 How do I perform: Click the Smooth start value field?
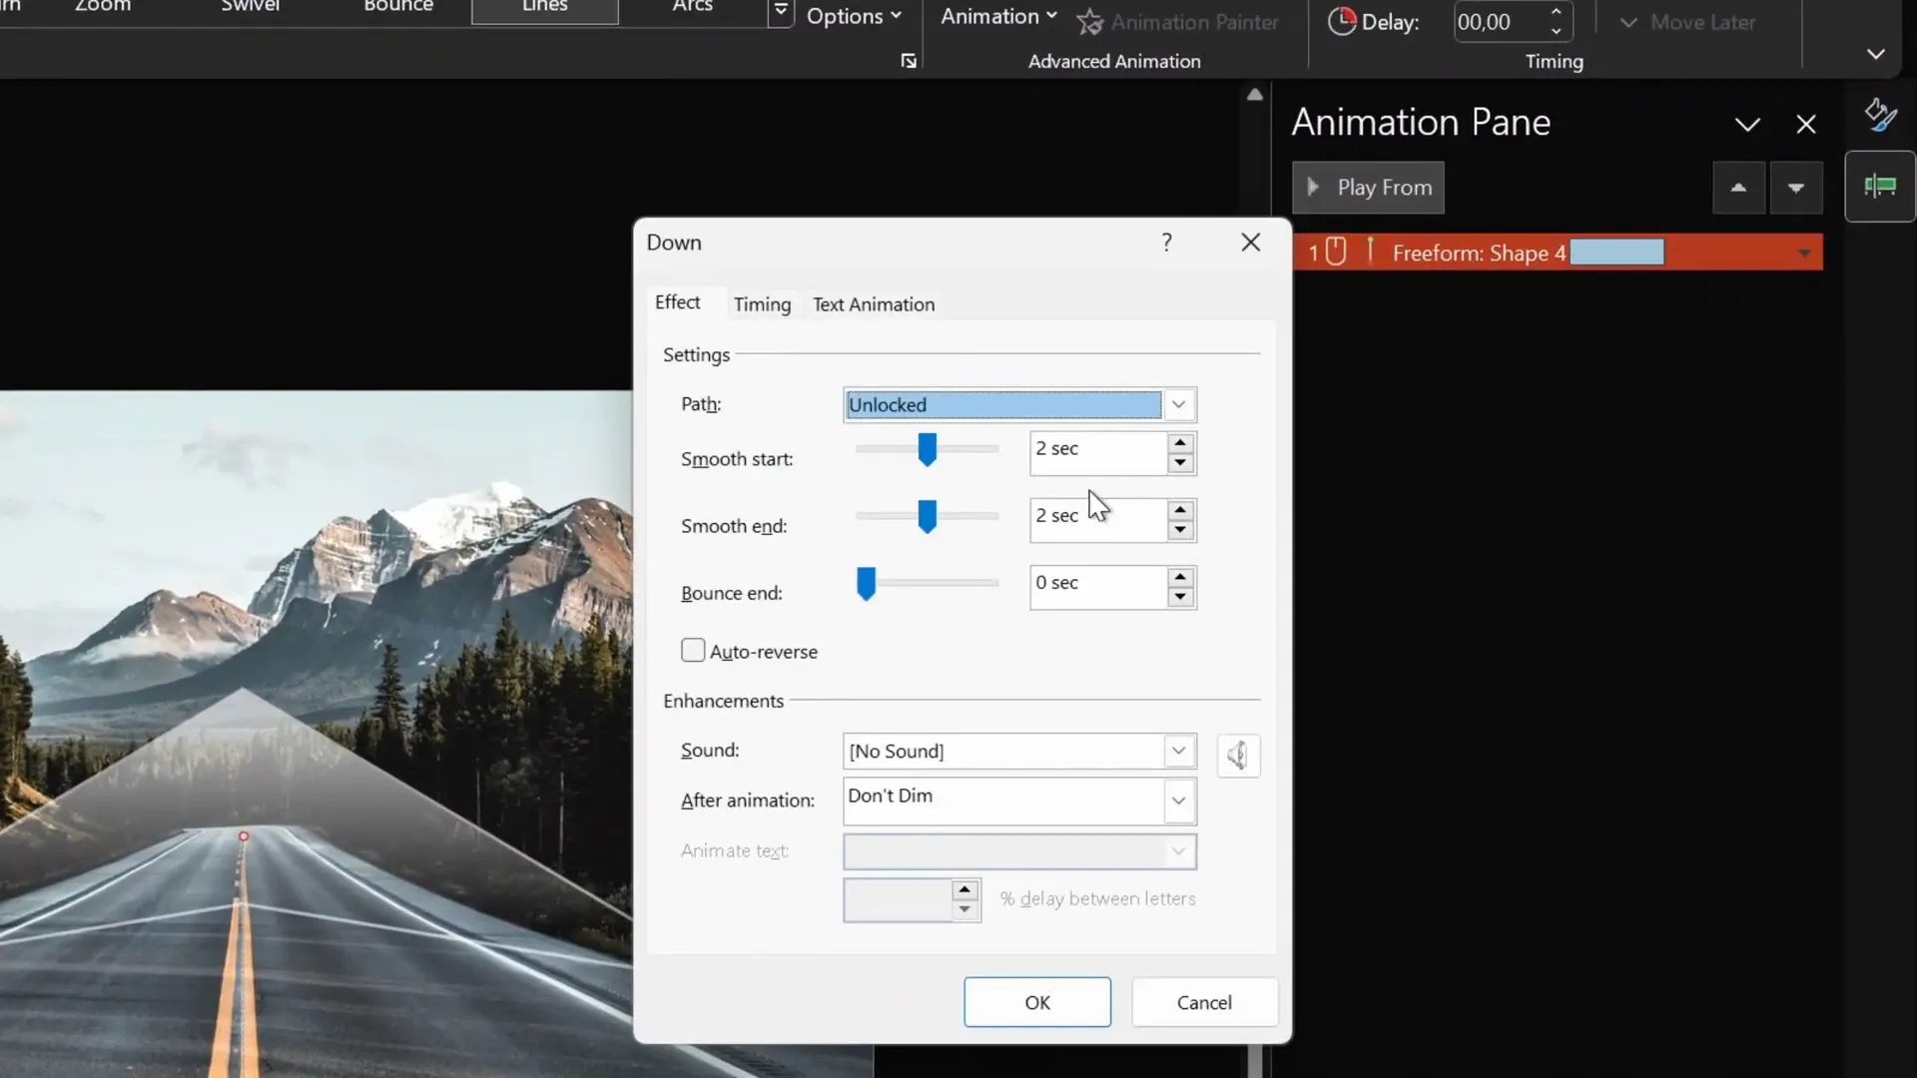click(x=1098, y=453)
